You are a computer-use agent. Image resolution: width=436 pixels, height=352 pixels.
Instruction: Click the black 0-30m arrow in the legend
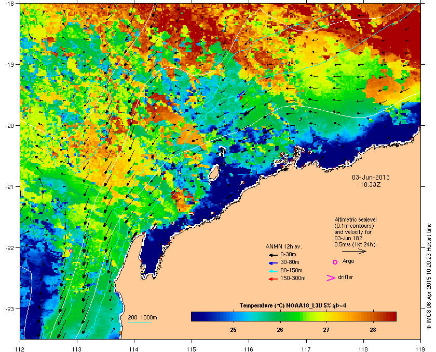tap(273, 255)
